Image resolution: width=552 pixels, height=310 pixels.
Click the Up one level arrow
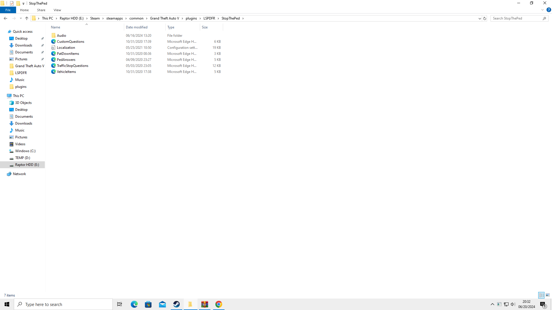tap(27, 18)
